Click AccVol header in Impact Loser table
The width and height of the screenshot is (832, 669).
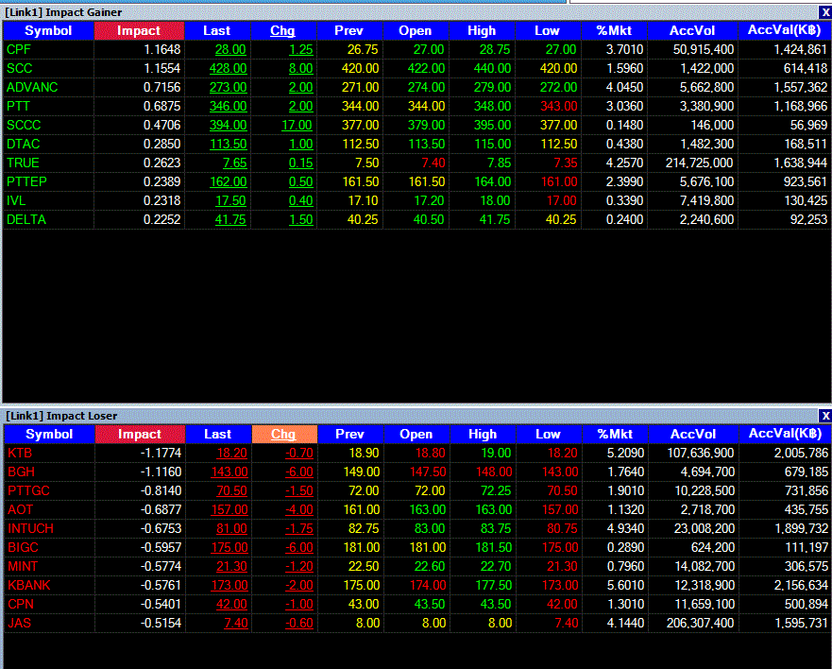[x=693, y=435]
